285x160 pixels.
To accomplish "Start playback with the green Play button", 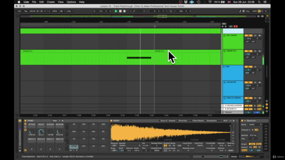I will click(x=116, y=11).
